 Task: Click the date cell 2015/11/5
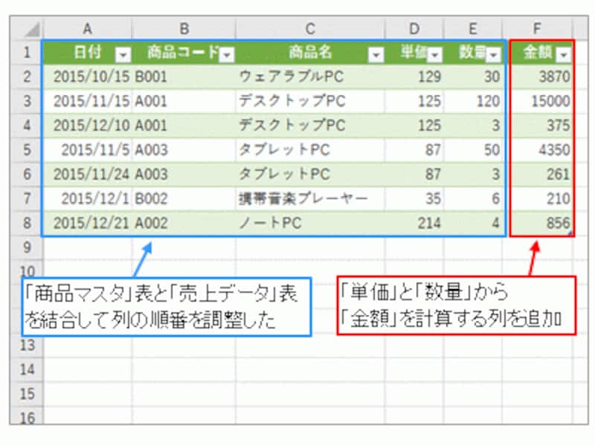[88, 150]
